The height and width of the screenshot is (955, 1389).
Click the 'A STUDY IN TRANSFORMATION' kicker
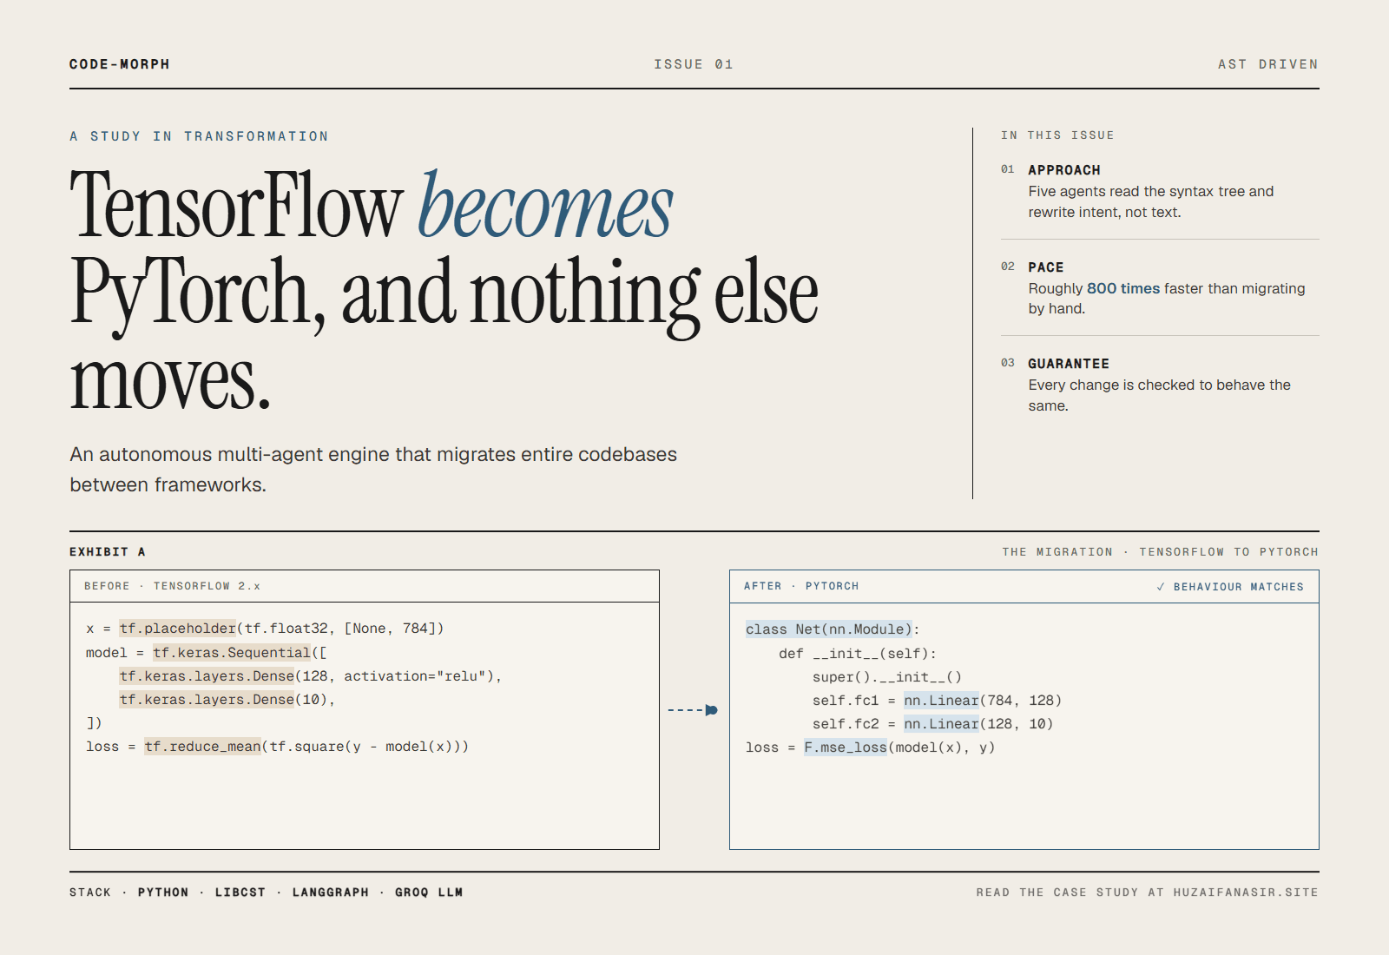(199, 136)
